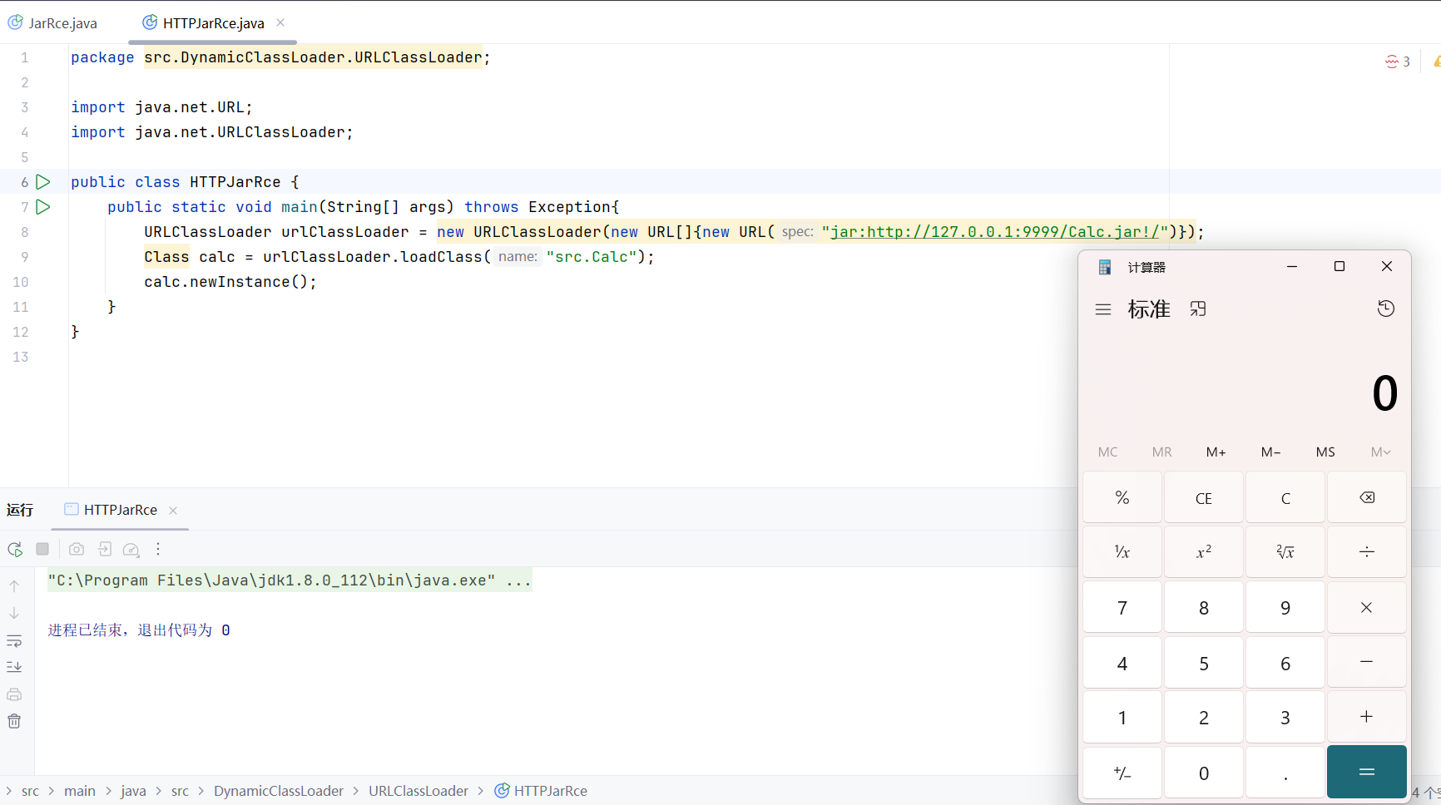Open calculator navigation hamburger menu
The image size is (1441, 805).
tap(1103, 309)
